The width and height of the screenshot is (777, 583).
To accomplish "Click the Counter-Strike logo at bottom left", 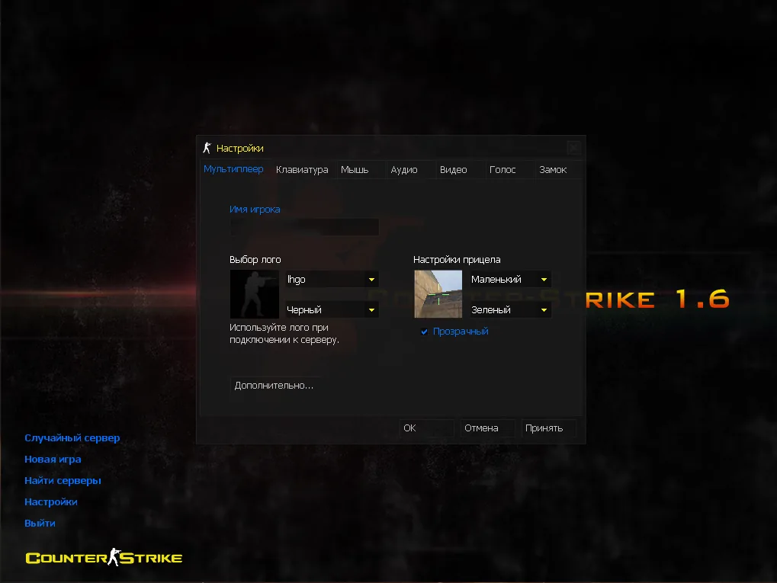I will coord(104,558).
